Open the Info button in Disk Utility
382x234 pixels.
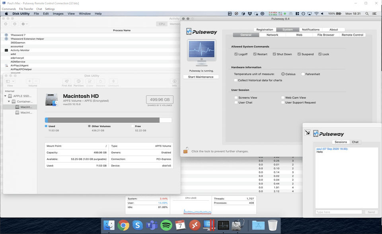pos(174,81)
